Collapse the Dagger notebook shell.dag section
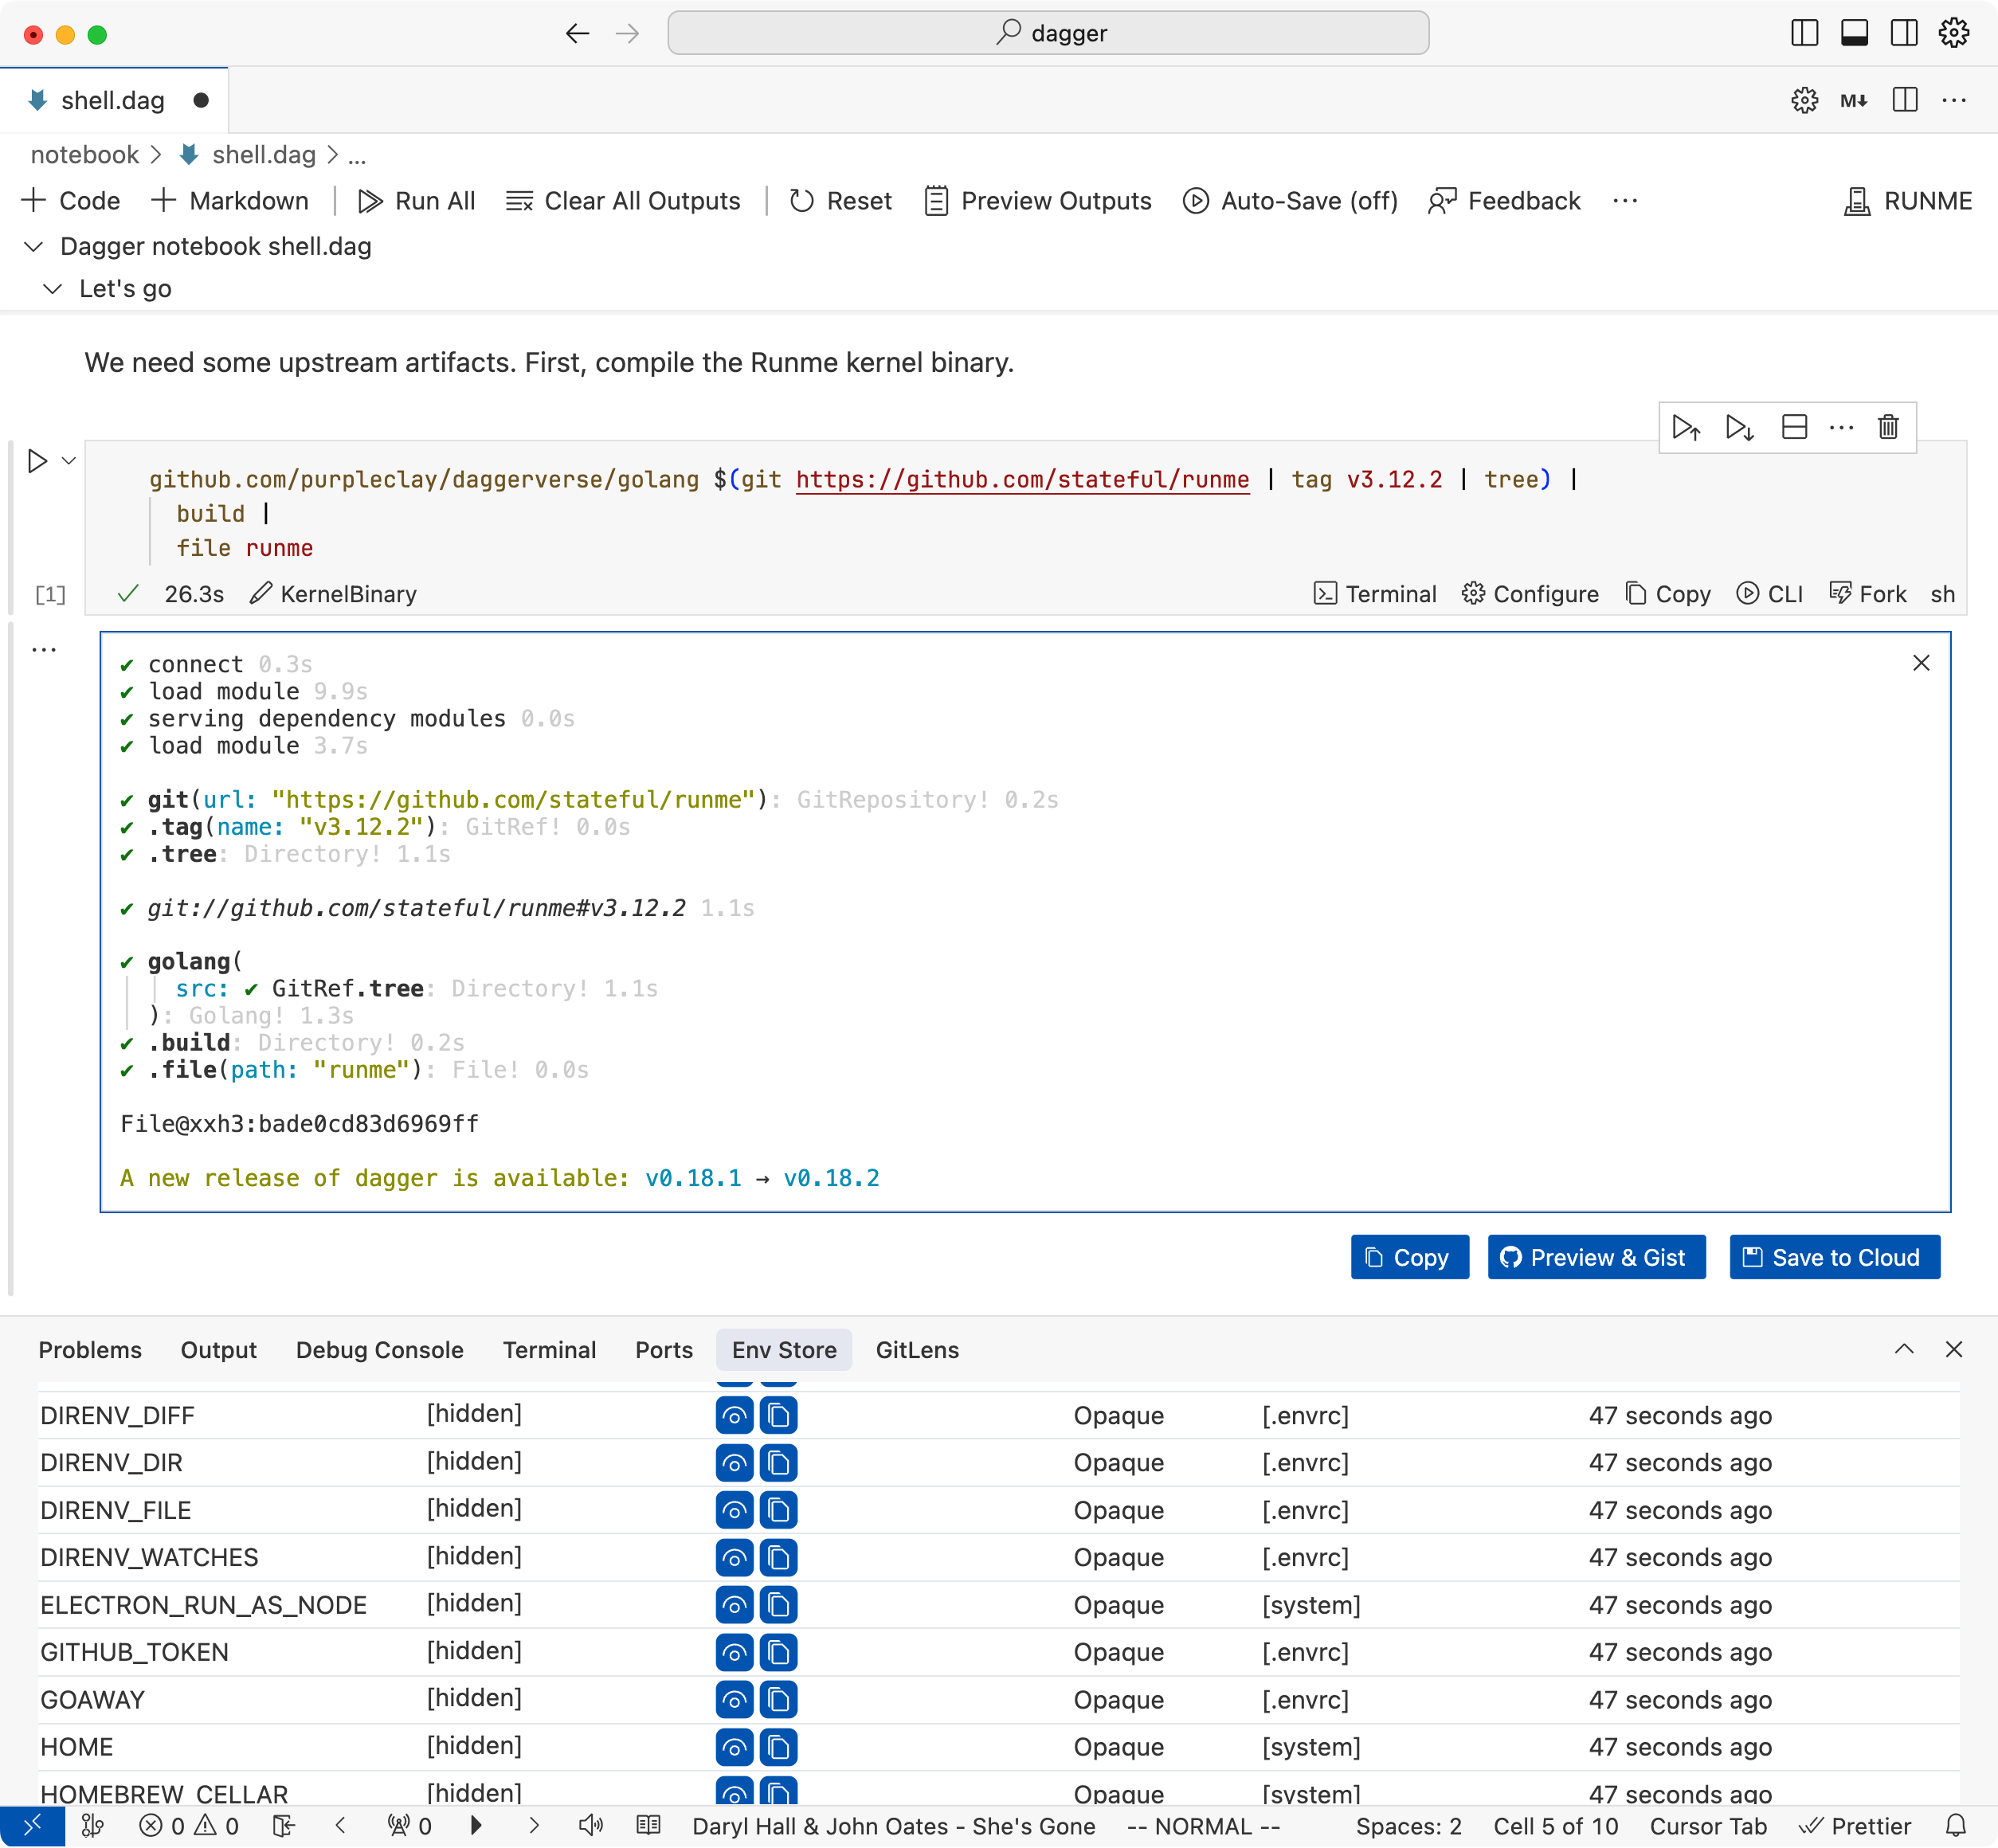Image resolution: width=1998 pixels, height=1848 pixels. click(x=35, y=246)
